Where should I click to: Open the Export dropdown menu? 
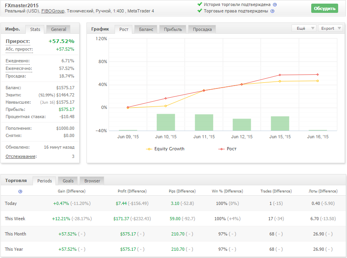coord(331,28)
